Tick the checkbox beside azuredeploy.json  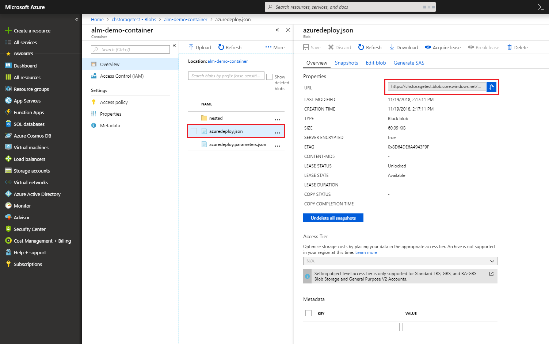(194, 131)
